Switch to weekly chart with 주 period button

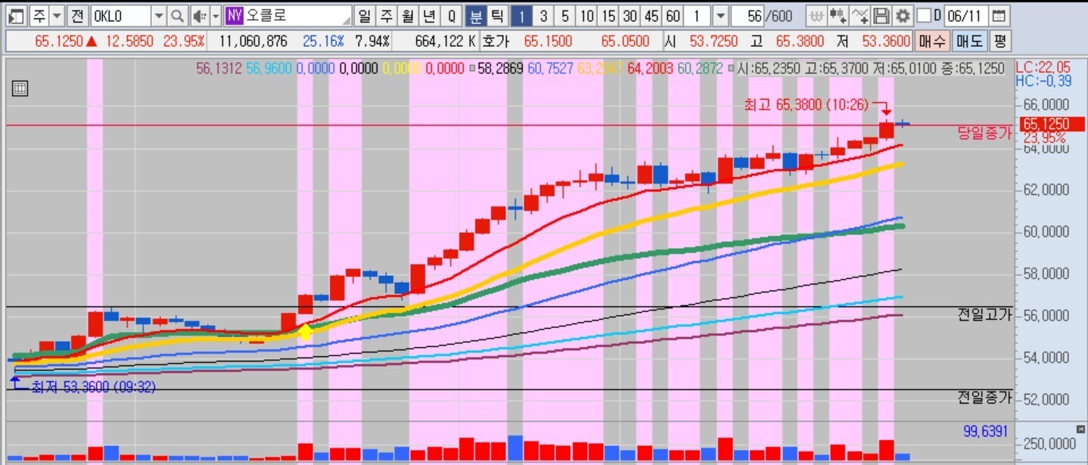click(x=386, y=16)
